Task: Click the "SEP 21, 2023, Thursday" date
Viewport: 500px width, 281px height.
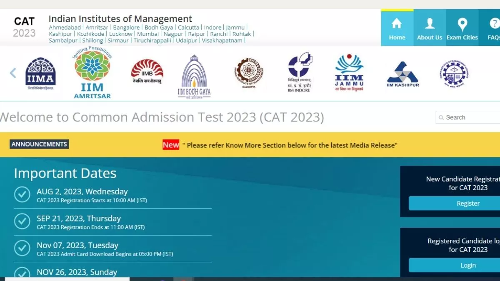Action: tap(79, 219)
